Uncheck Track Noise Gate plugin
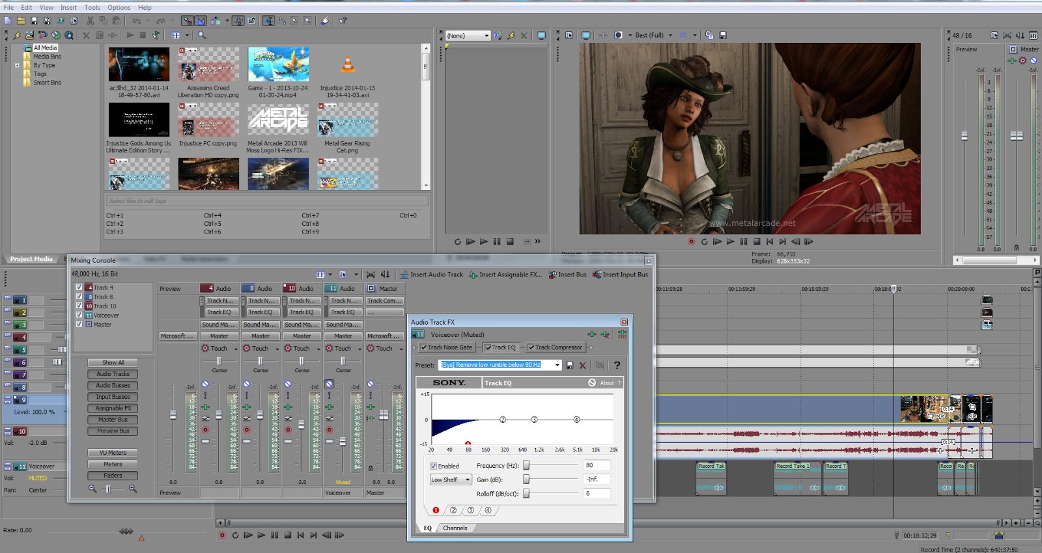1042x553 pixels. coord(424,347)
